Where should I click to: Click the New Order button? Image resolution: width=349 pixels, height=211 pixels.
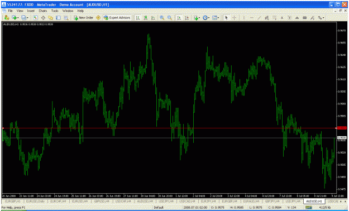[x=83, y=18]
